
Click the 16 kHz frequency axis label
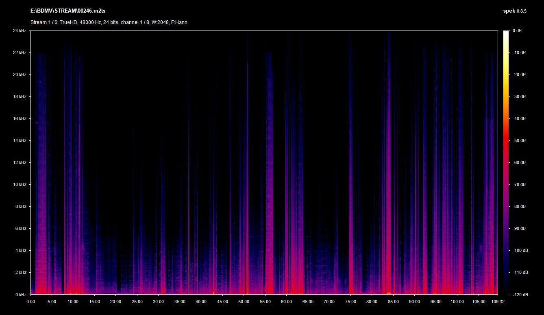pyautogui.click(x=20, y=119)
